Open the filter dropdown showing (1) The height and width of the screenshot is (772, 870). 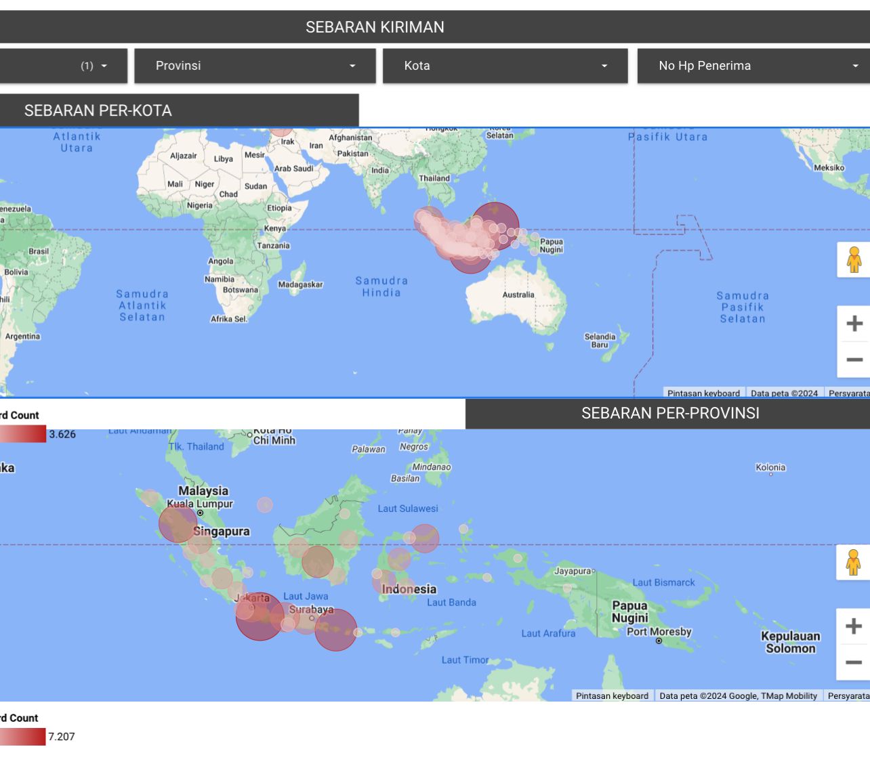(x=64, y=66)
